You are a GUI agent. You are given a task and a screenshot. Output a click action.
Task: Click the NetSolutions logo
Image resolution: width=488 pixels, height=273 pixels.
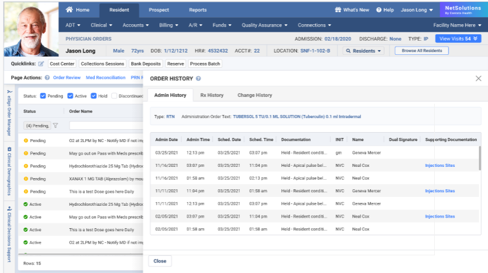(x=463, y=9)
